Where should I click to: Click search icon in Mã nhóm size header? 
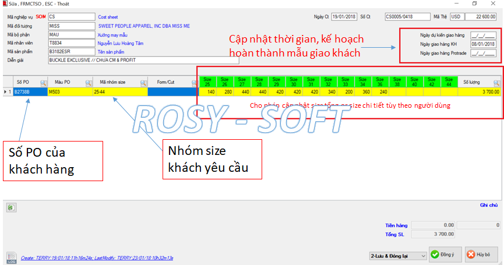(x=143, y=83)
